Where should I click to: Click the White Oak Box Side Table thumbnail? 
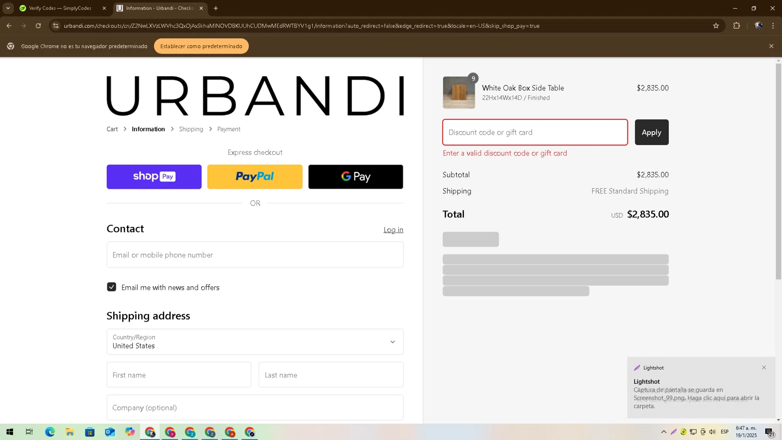pos(459,92)
